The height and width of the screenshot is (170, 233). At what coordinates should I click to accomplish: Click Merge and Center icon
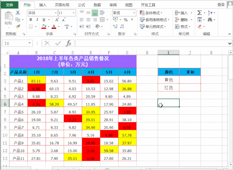point(102,20)
